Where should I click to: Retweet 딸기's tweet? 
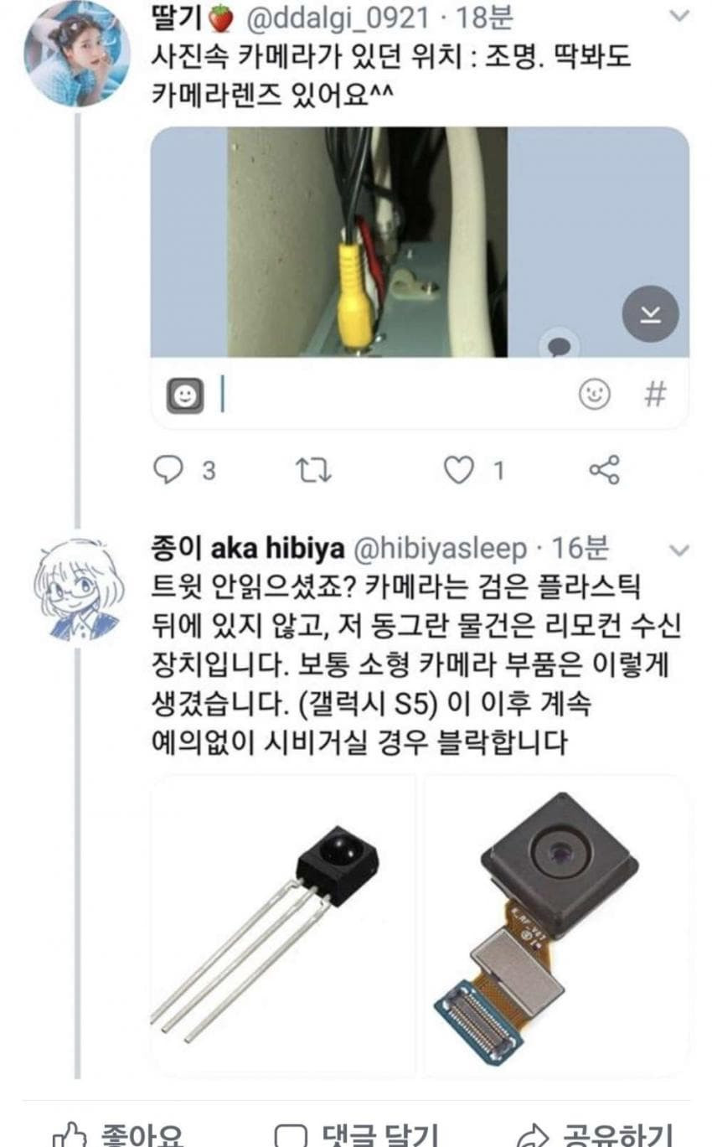pyautogui.click(x=315, y=471)
